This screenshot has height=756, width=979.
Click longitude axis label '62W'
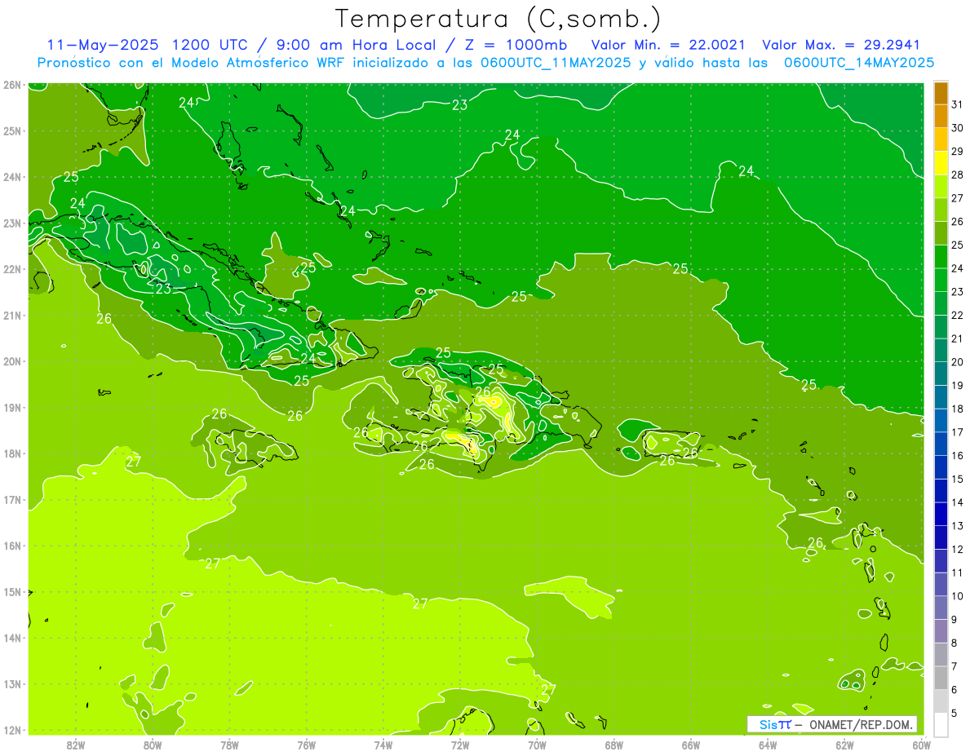click(x=844, y=745)
